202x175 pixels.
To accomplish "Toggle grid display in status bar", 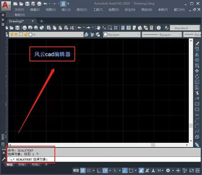I will [x=83, y=170].
